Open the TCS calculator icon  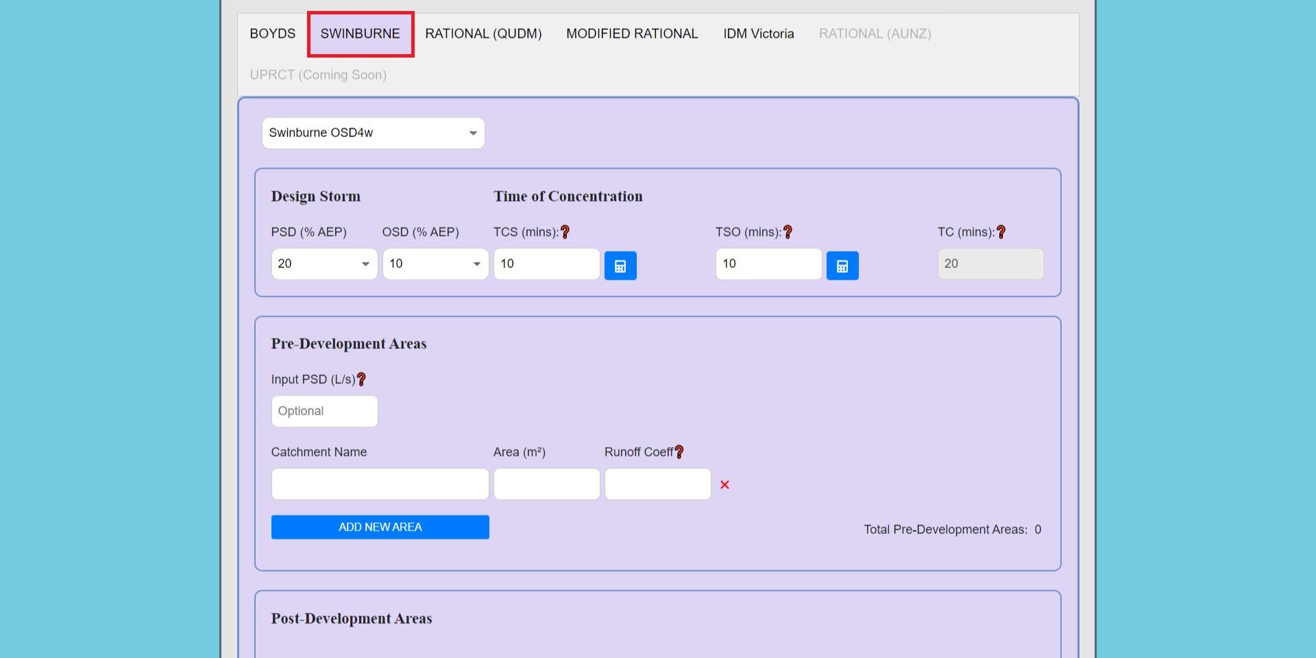(x=620, y=266)
